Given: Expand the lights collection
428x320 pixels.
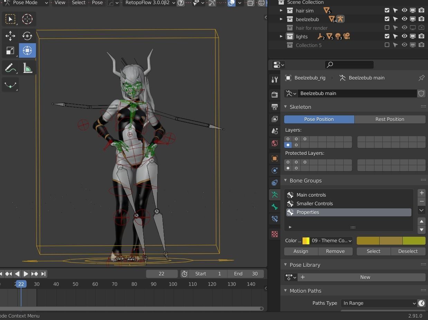Looking at the screenshot, I should (281, 36).
